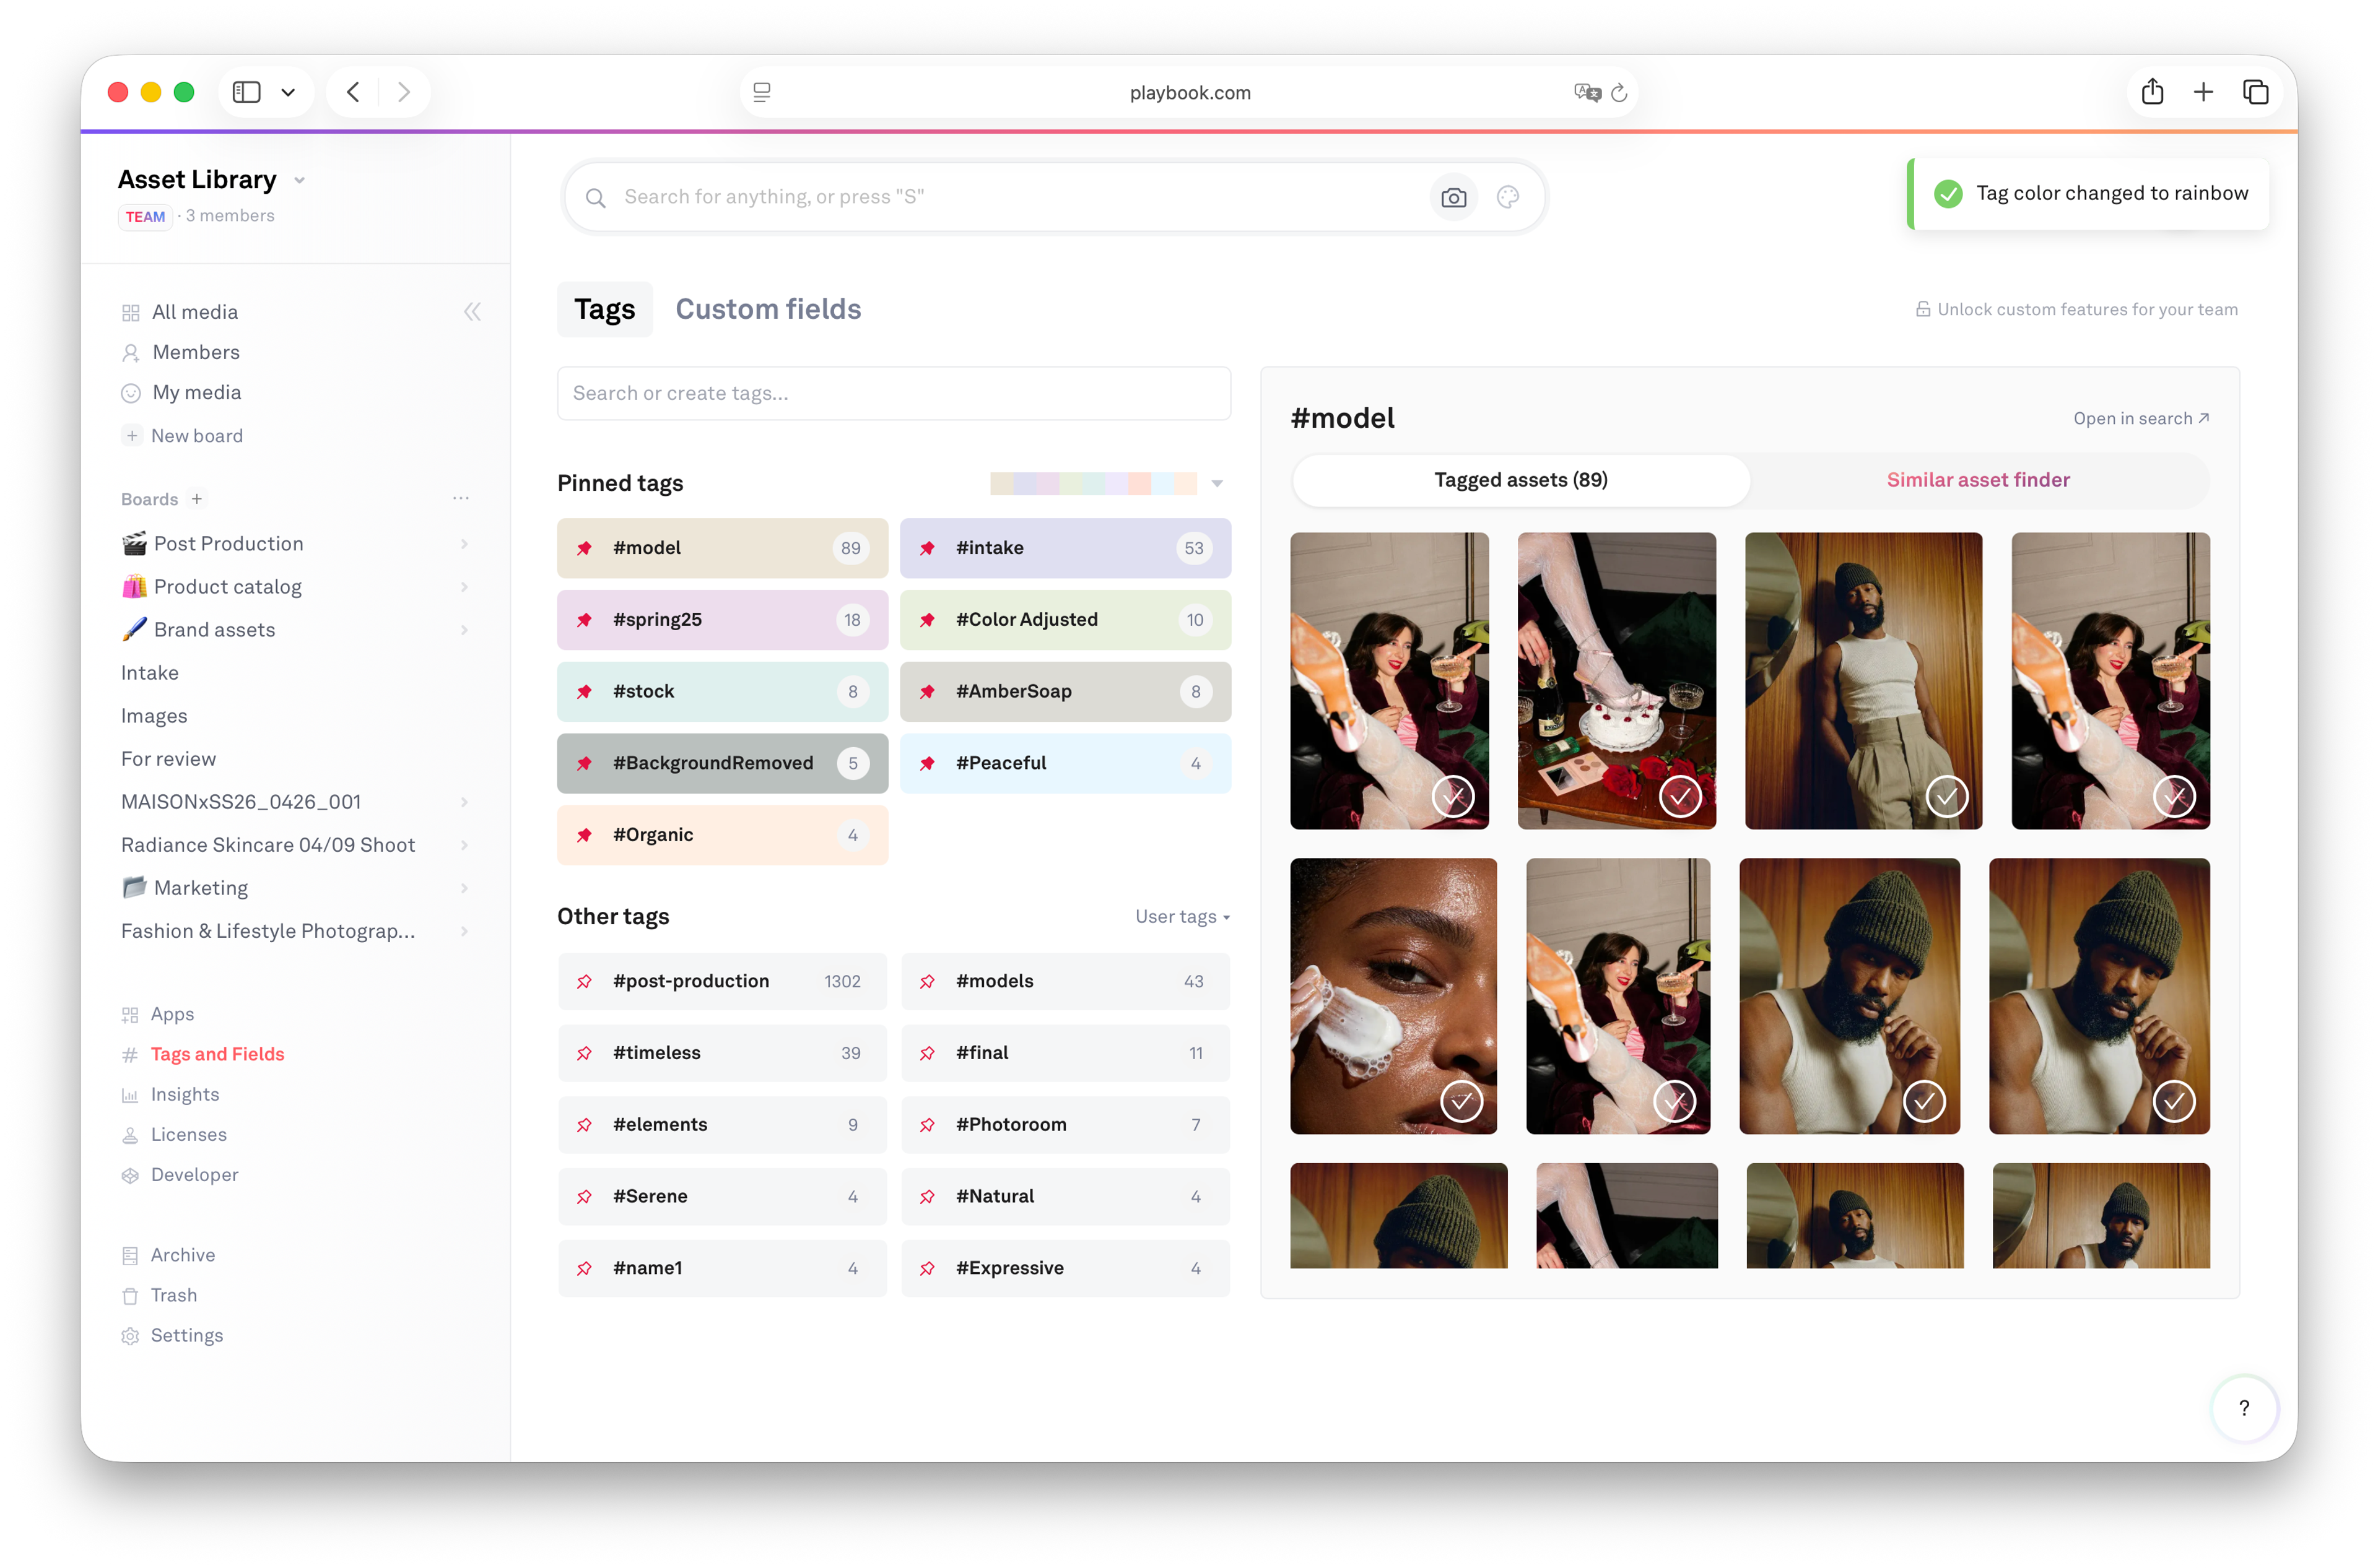Open Apps in the sidebar

171,1014
